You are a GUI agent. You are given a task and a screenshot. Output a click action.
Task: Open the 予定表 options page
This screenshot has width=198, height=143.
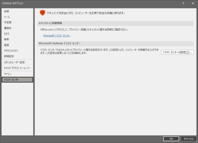click(x=18, y=22)
